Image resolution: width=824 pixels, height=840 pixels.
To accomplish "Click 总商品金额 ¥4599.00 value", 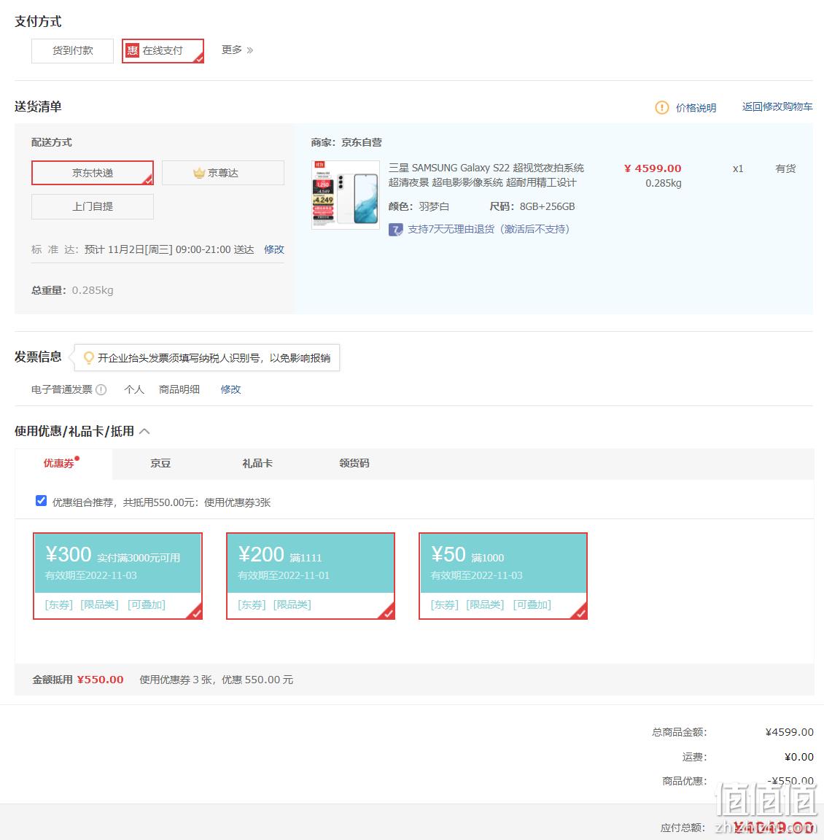I will pyautogui.click(x=789, y=732).
